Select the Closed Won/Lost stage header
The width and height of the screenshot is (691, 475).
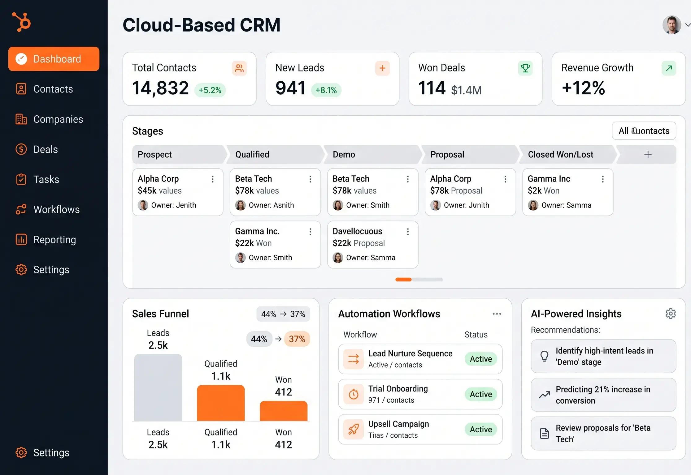(x=567, y=154)
